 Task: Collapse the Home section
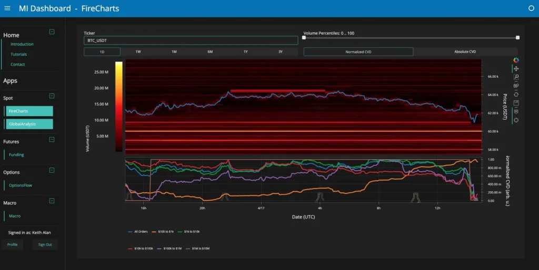point(52,32)
